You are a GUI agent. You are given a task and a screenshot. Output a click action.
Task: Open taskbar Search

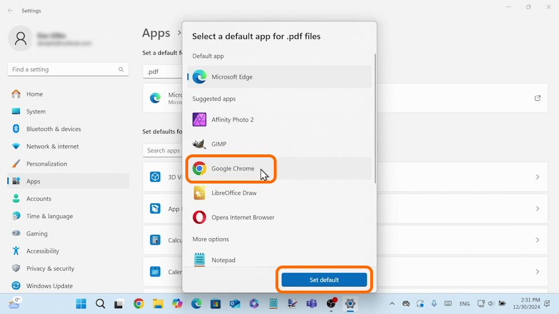pyautogui.click(x=100, y=304)
